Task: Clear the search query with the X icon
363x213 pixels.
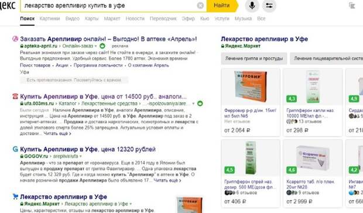Action: point(200,5)
